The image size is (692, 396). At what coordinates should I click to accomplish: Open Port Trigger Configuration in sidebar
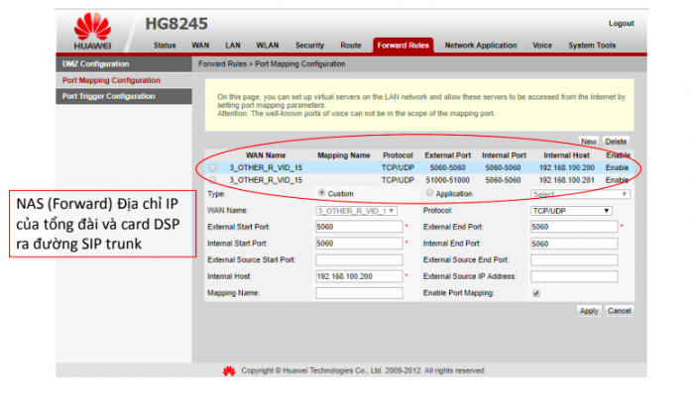pyautogui.click(x=109, y=96)
